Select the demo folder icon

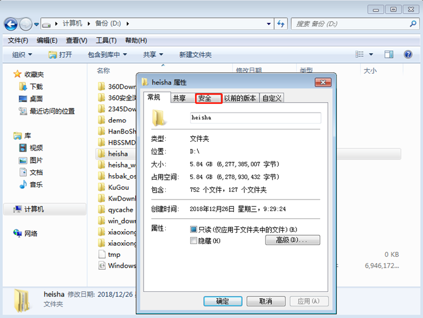(x=102, y=120)
